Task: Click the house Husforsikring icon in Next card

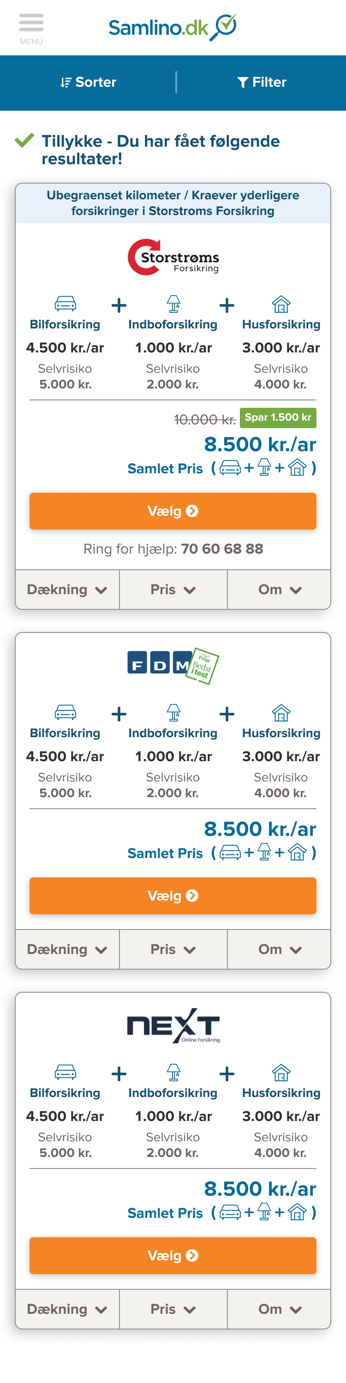Action: [281, 1072]
